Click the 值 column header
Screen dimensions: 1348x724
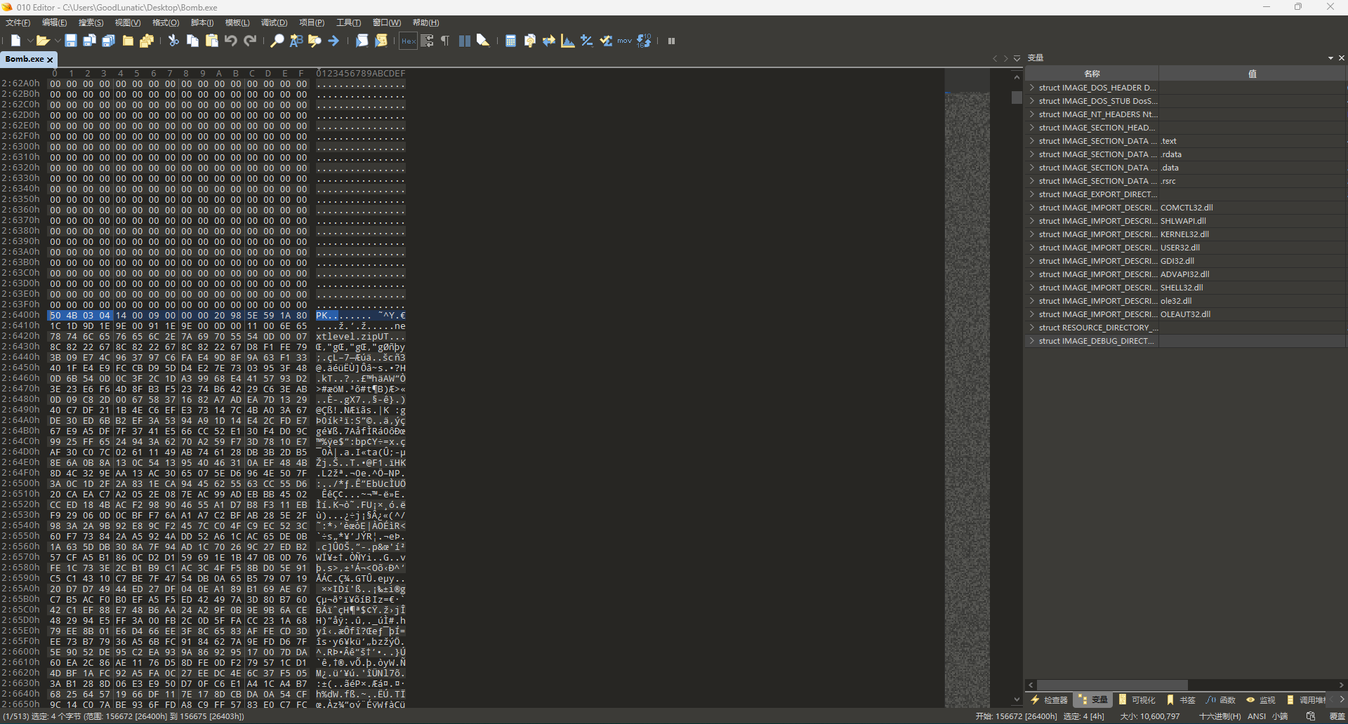[x=1253, y=74]
